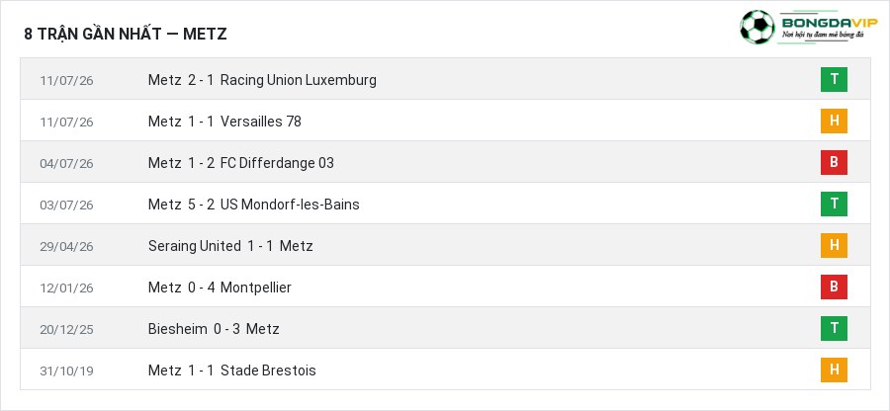The width and height of the screenshot is (890, 411).
Task: Click red B badge for Montpellier match
Action: click(834, 287)
